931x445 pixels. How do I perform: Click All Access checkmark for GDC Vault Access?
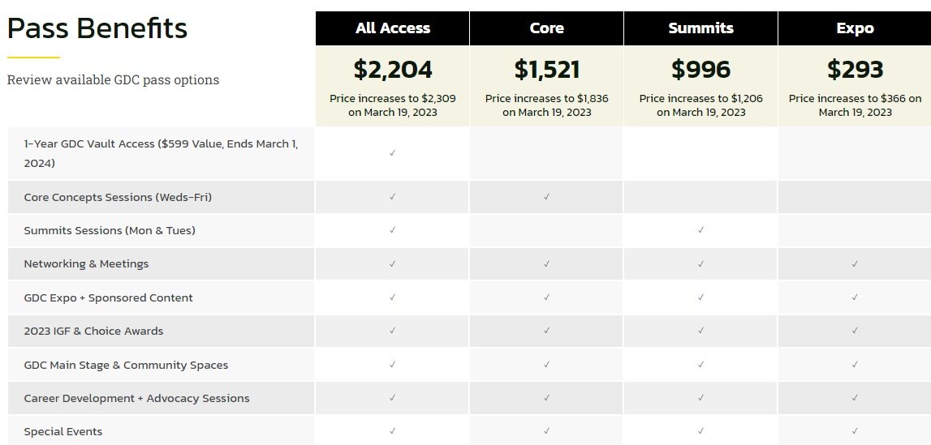pos(392,152)
